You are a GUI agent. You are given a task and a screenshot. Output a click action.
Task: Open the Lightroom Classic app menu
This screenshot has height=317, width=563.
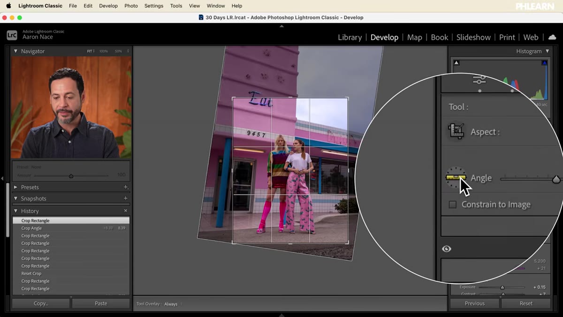tap(40, 6)
